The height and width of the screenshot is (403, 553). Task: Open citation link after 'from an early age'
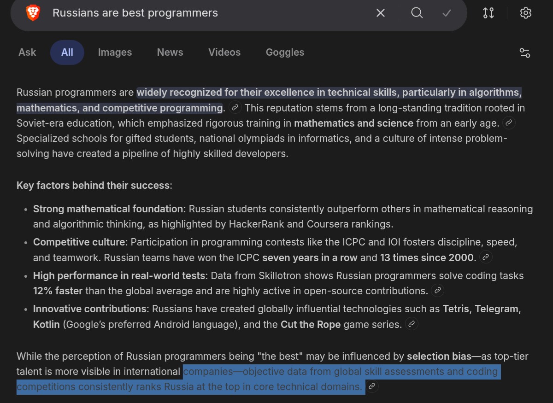coord(509,123)
